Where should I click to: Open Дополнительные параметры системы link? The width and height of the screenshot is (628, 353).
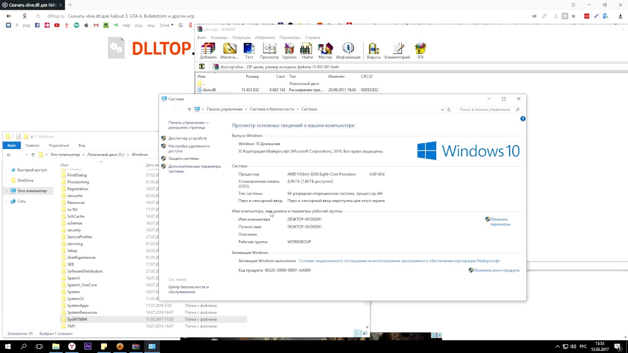click(195, 169)
